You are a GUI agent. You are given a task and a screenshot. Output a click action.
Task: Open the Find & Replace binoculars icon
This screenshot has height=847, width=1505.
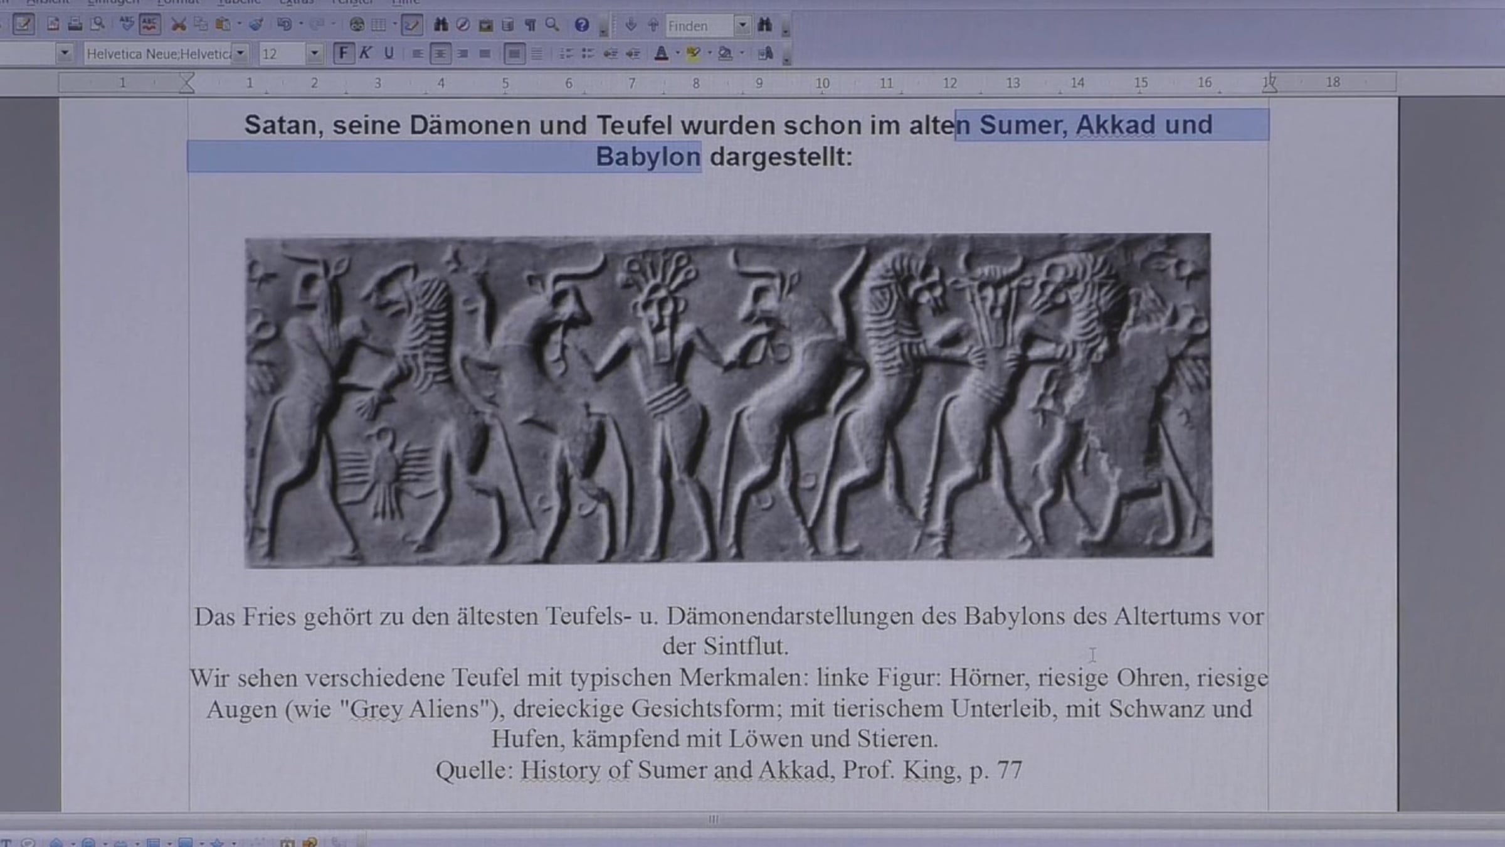[441, 25]
